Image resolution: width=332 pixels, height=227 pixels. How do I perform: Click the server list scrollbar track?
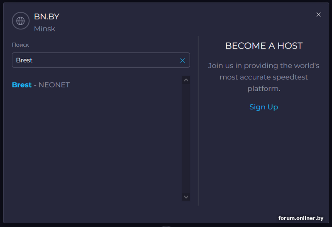pos(186,138)
